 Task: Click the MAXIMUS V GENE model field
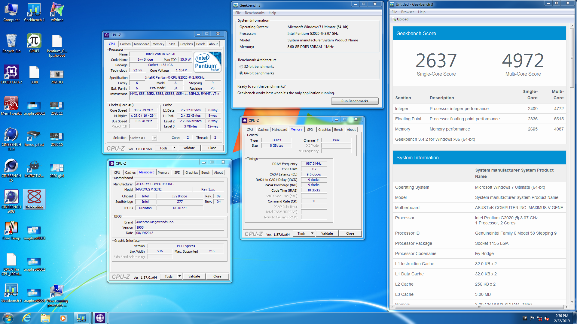point(163,190)
